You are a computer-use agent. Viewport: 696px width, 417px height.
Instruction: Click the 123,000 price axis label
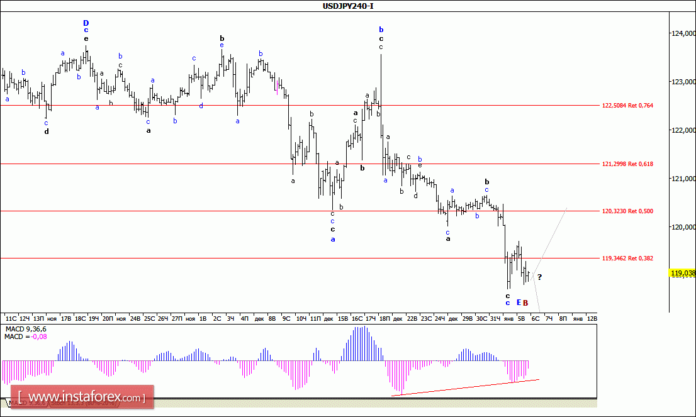[x=683, y=82]
